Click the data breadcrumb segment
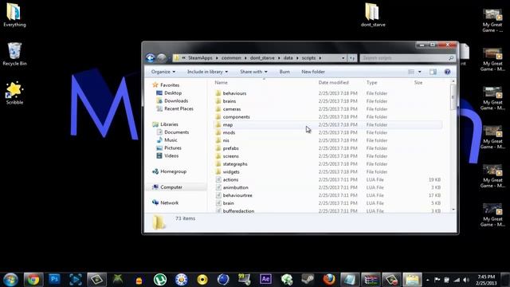Image resolution: width=510 pixels, height=287 pixels. [288, 58]
